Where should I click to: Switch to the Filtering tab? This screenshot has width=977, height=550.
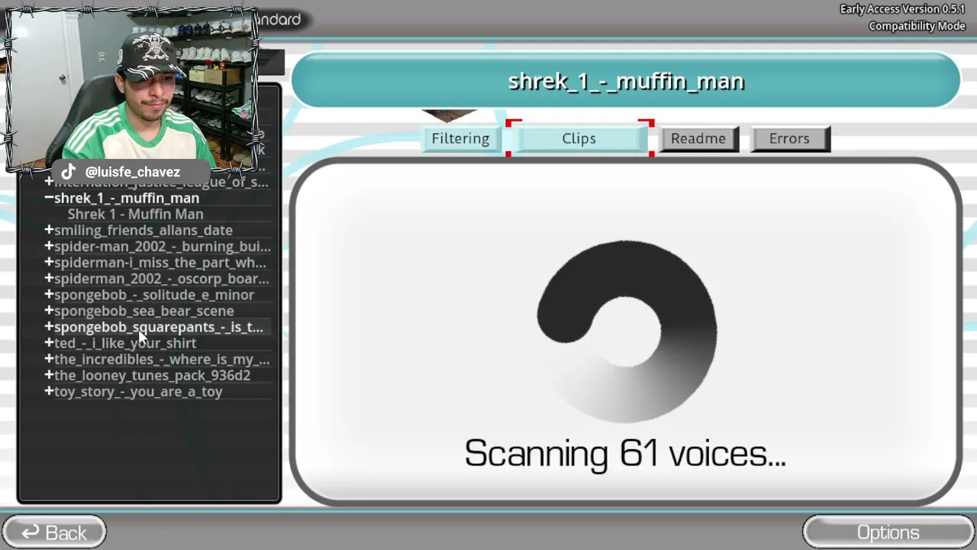tap(460, 138)
